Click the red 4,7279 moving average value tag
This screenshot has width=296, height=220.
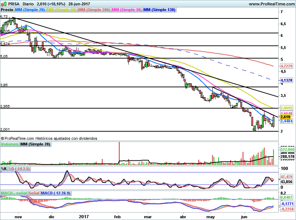(286, 66)
